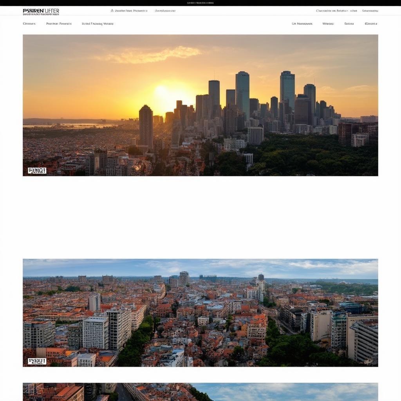The height and width of the screenshot is (401, 401).
Task: Click the site logo in the header
Action: tap(41, 11)
